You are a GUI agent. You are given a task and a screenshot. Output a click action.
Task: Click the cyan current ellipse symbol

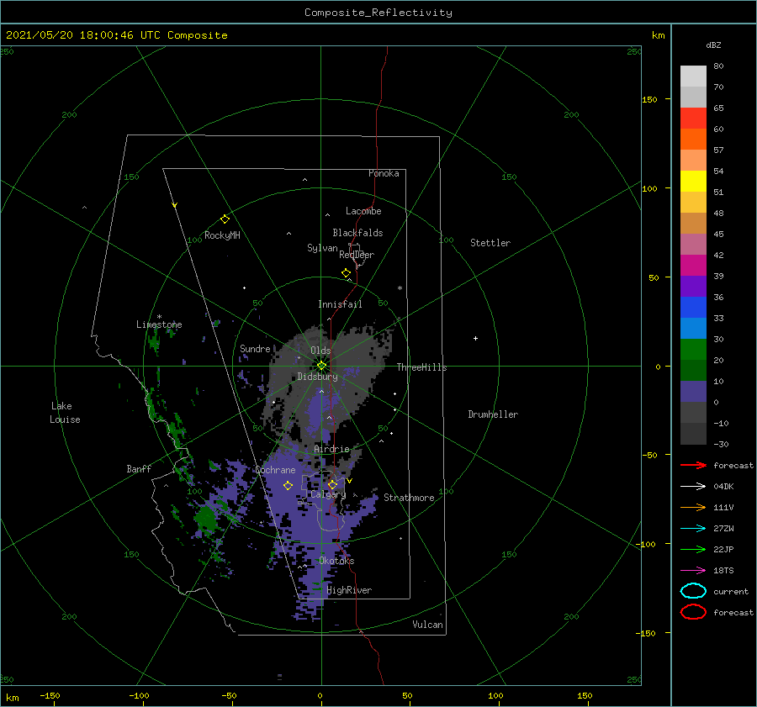(x=693, y=591)
